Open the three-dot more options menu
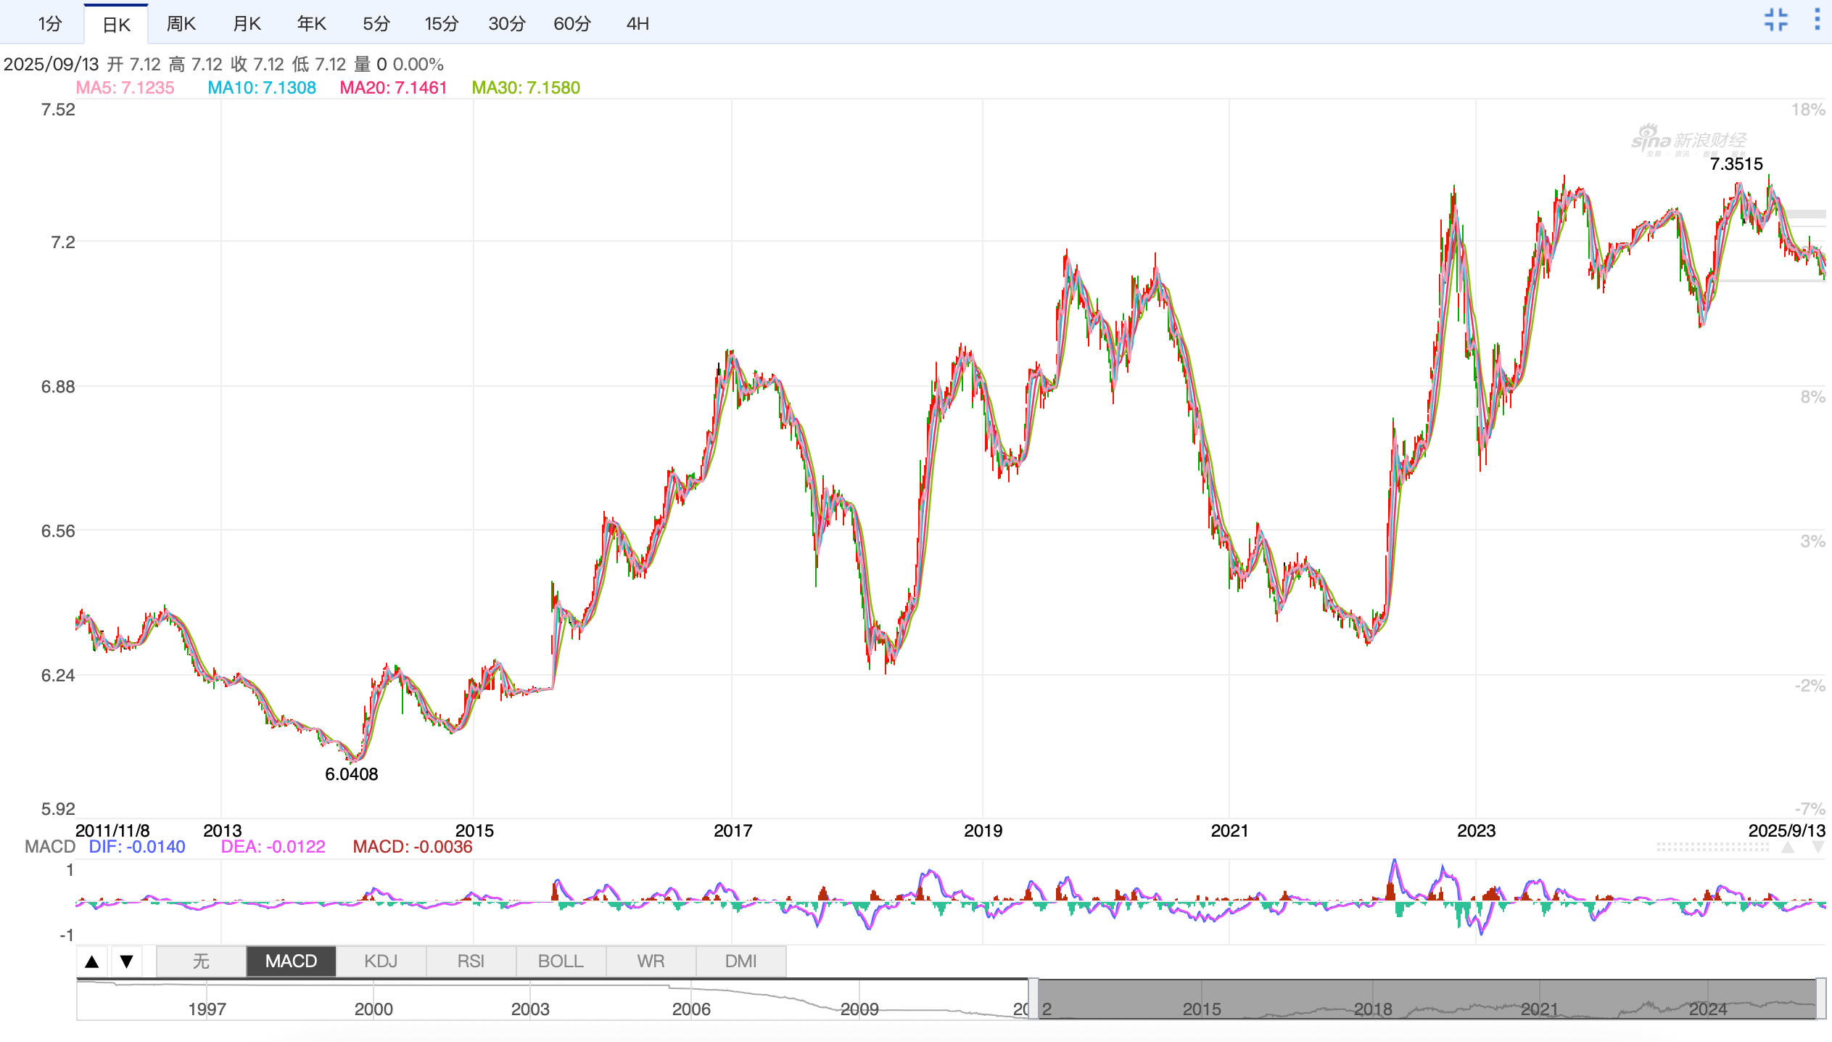This screenshot has width=1832, height=1042. [1817, 20]
